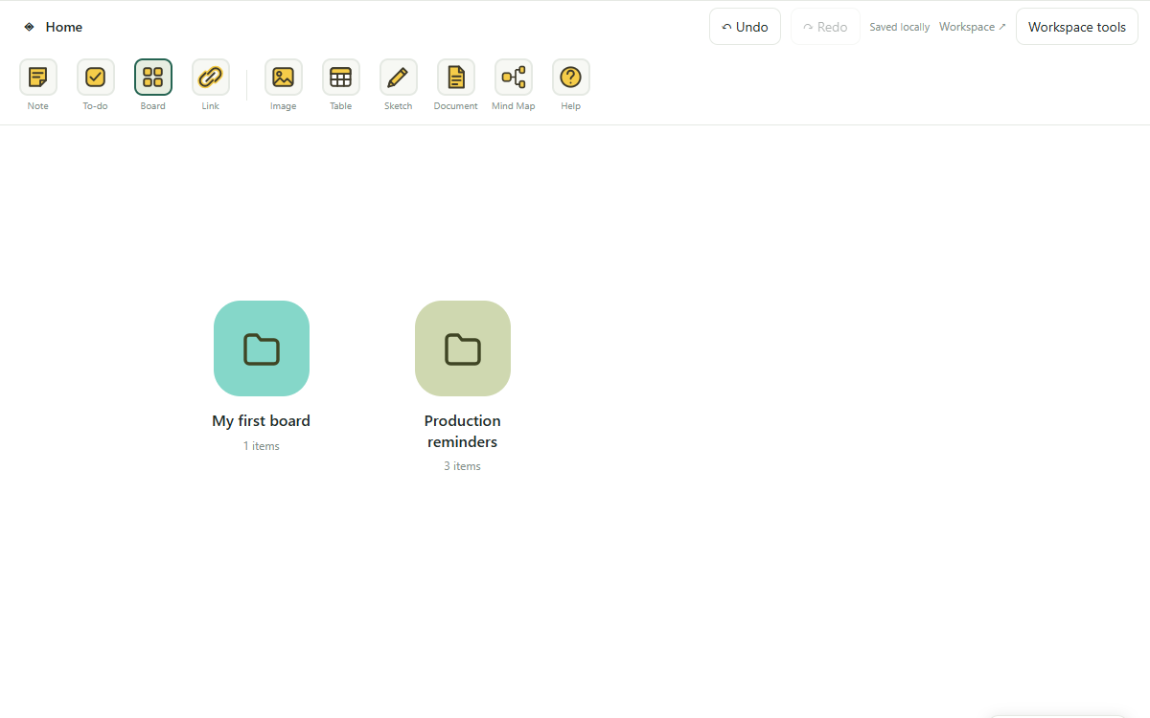The image size is (1150, 718).
Task: Choose the Sketch pencil tool
Action: click(x=399, y=78)
